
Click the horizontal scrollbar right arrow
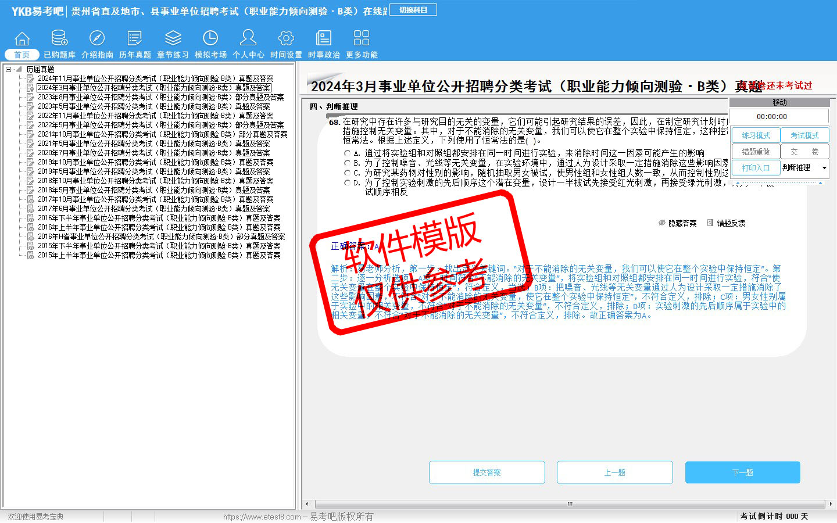tap(831, 504)
